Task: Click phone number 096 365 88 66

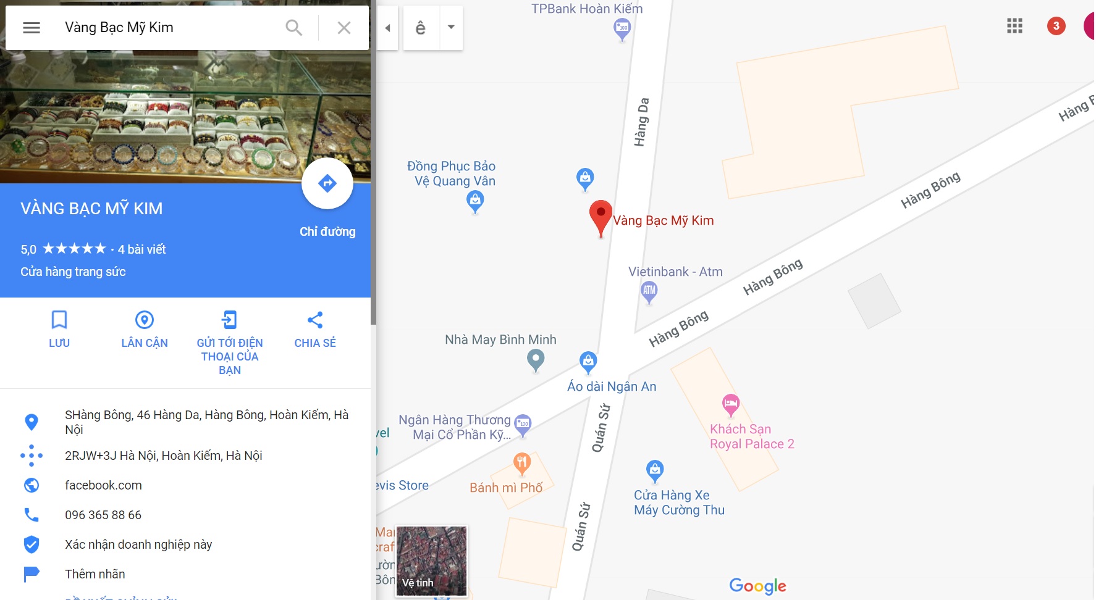Action: click(103, 515)
